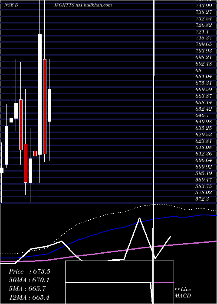217x304 pixels.
Task: Select the 732.54 price level label
Action: (204, 19)
